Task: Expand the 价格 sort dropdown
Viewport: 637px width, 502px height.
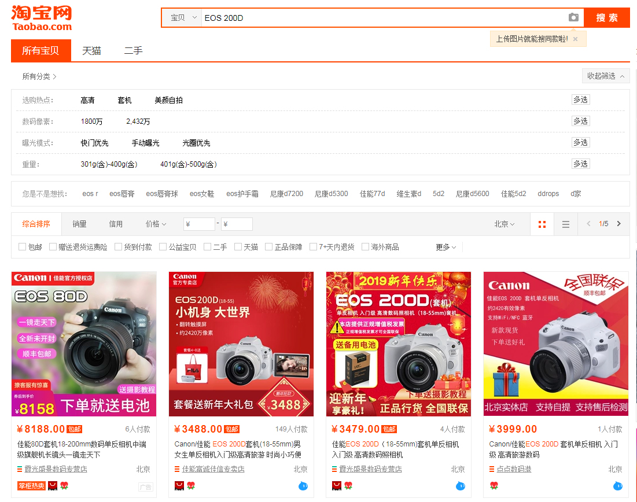Action: click(x=156, y=224)
